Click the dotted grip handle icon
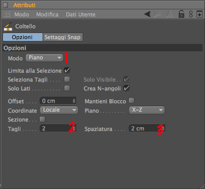205x189 pixels. (x=7, y=14)
